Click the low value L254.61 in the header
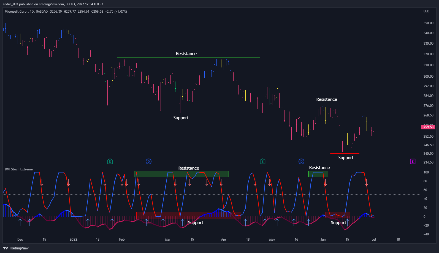Image resolution: width=439 pixels, height=253 pixels. [x=83, y=12]
